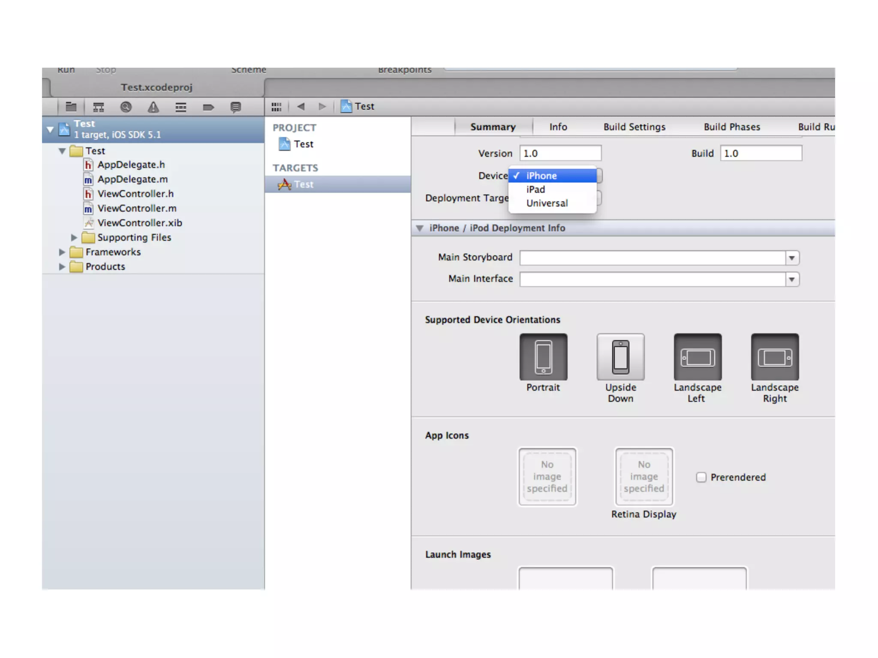Open the Search navigator magnifier icon
Image resolution: width=878 pixels, height=658 pixels.
[x=126, y=107]
